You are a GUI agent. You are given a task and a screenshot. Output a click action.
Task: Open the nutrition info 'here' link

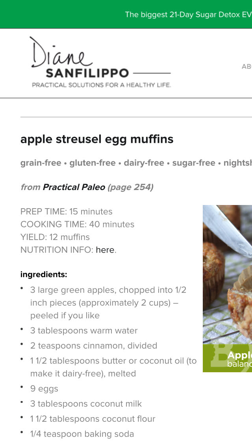[x=105, y=250]
